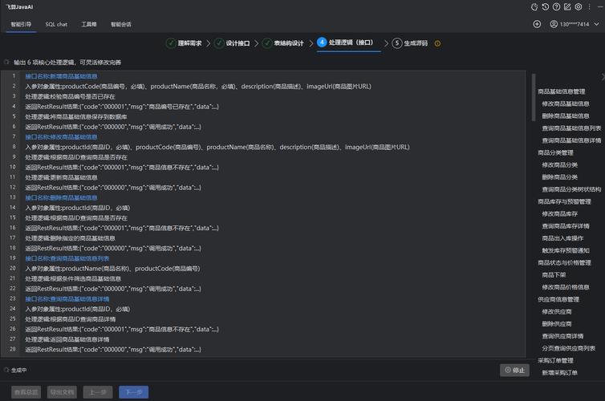Select 分页查询供应商列表 in the outline

click(569, 348)
